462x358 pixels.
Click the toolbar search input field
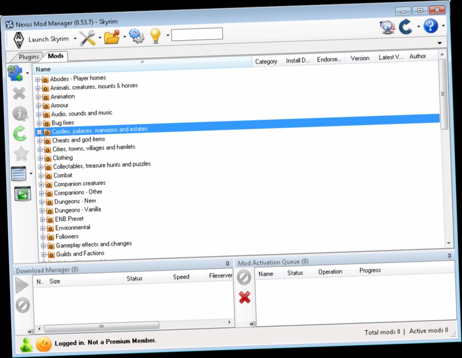tap(197, 34)
